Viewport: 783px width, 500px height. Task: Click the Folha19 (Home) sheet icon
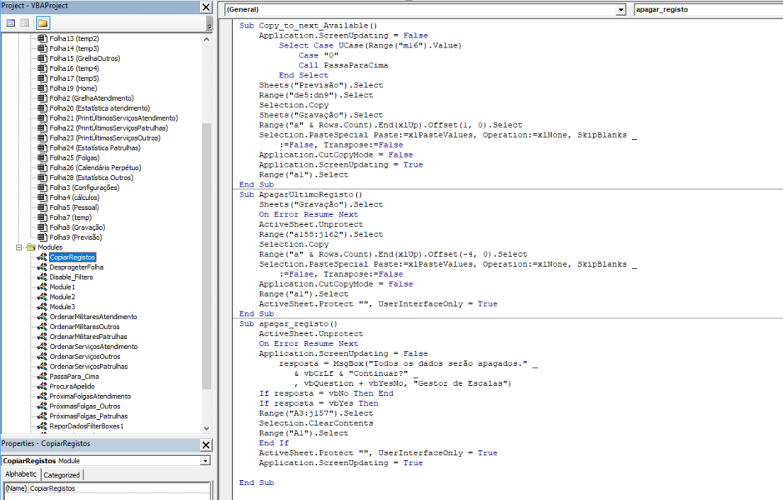click(x=42, y=88)
